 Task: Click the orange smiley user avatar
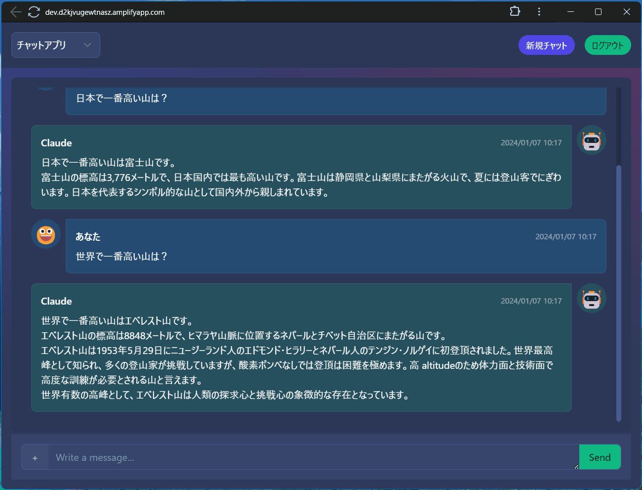[46, 234]
